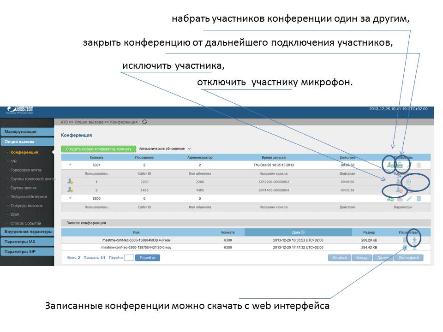Download recording meetme-conf-rec-6300-1388046938.4-0.wav
Viewport: 443px width, 332px height.
pyautogui.click(x=415, y=240)
